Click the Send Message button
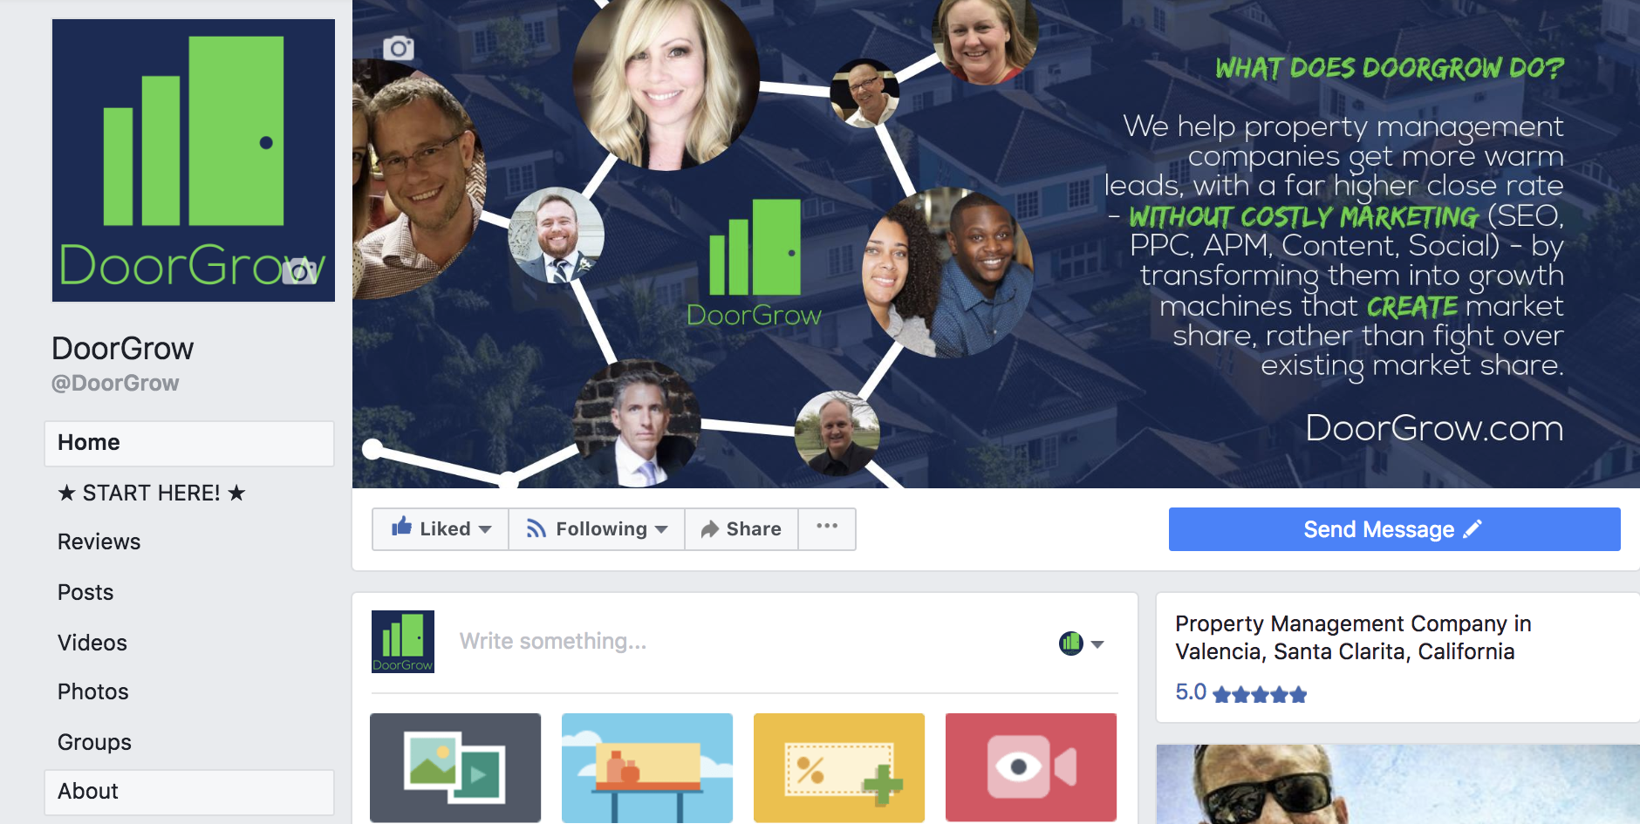The image size is (1640, 824). click(1394, 529)
